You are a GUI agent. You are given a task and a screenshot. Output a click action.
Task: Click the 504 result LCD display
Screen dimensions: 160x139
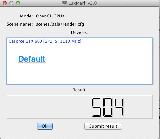point(108,107)
